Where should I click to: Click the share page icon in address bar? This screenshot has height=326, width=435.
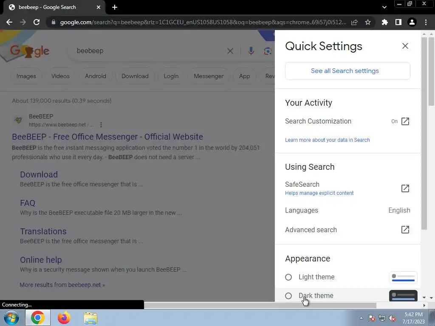[x=354, y=22]
